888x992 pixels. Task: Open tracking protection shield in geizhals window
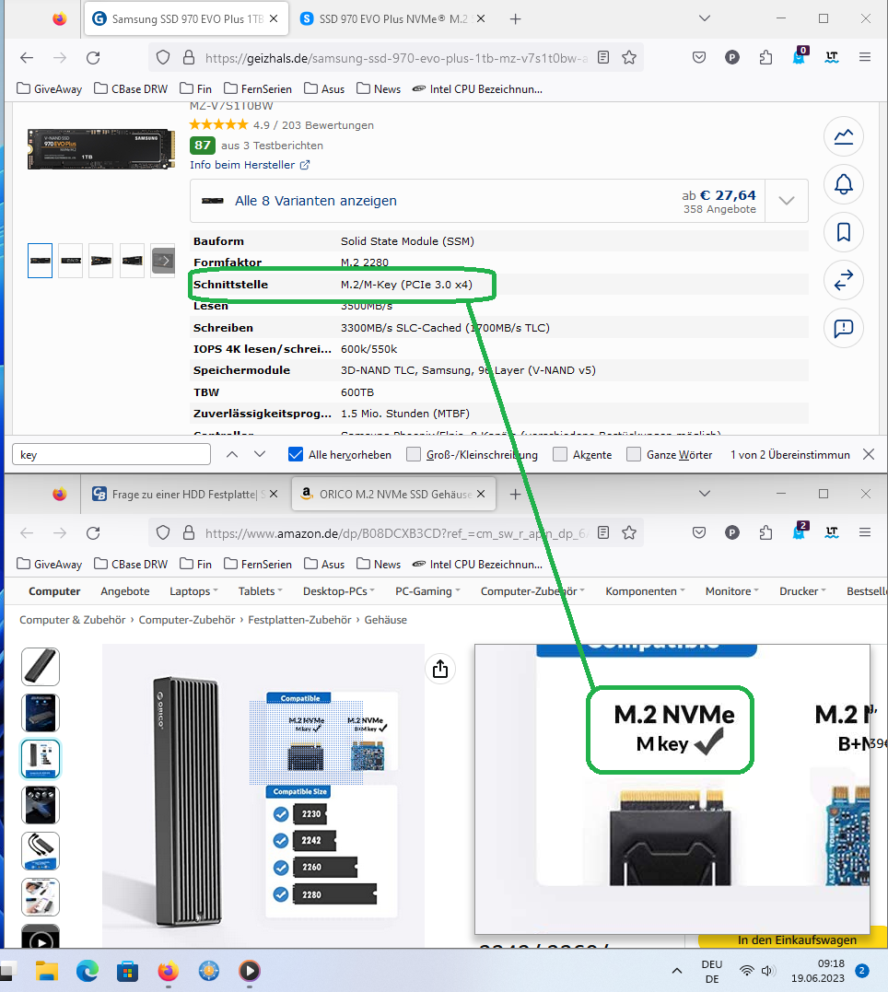163,58
